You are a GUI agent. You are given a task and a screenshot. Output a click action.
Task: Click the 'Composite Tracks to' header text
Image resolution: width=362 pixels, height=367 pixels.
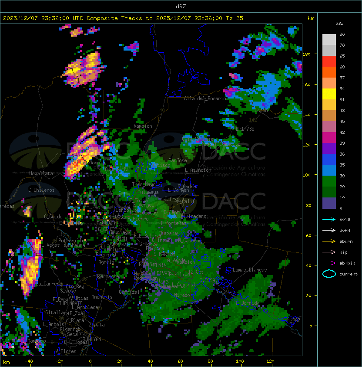pyautogui.click(x=119, y=18)
